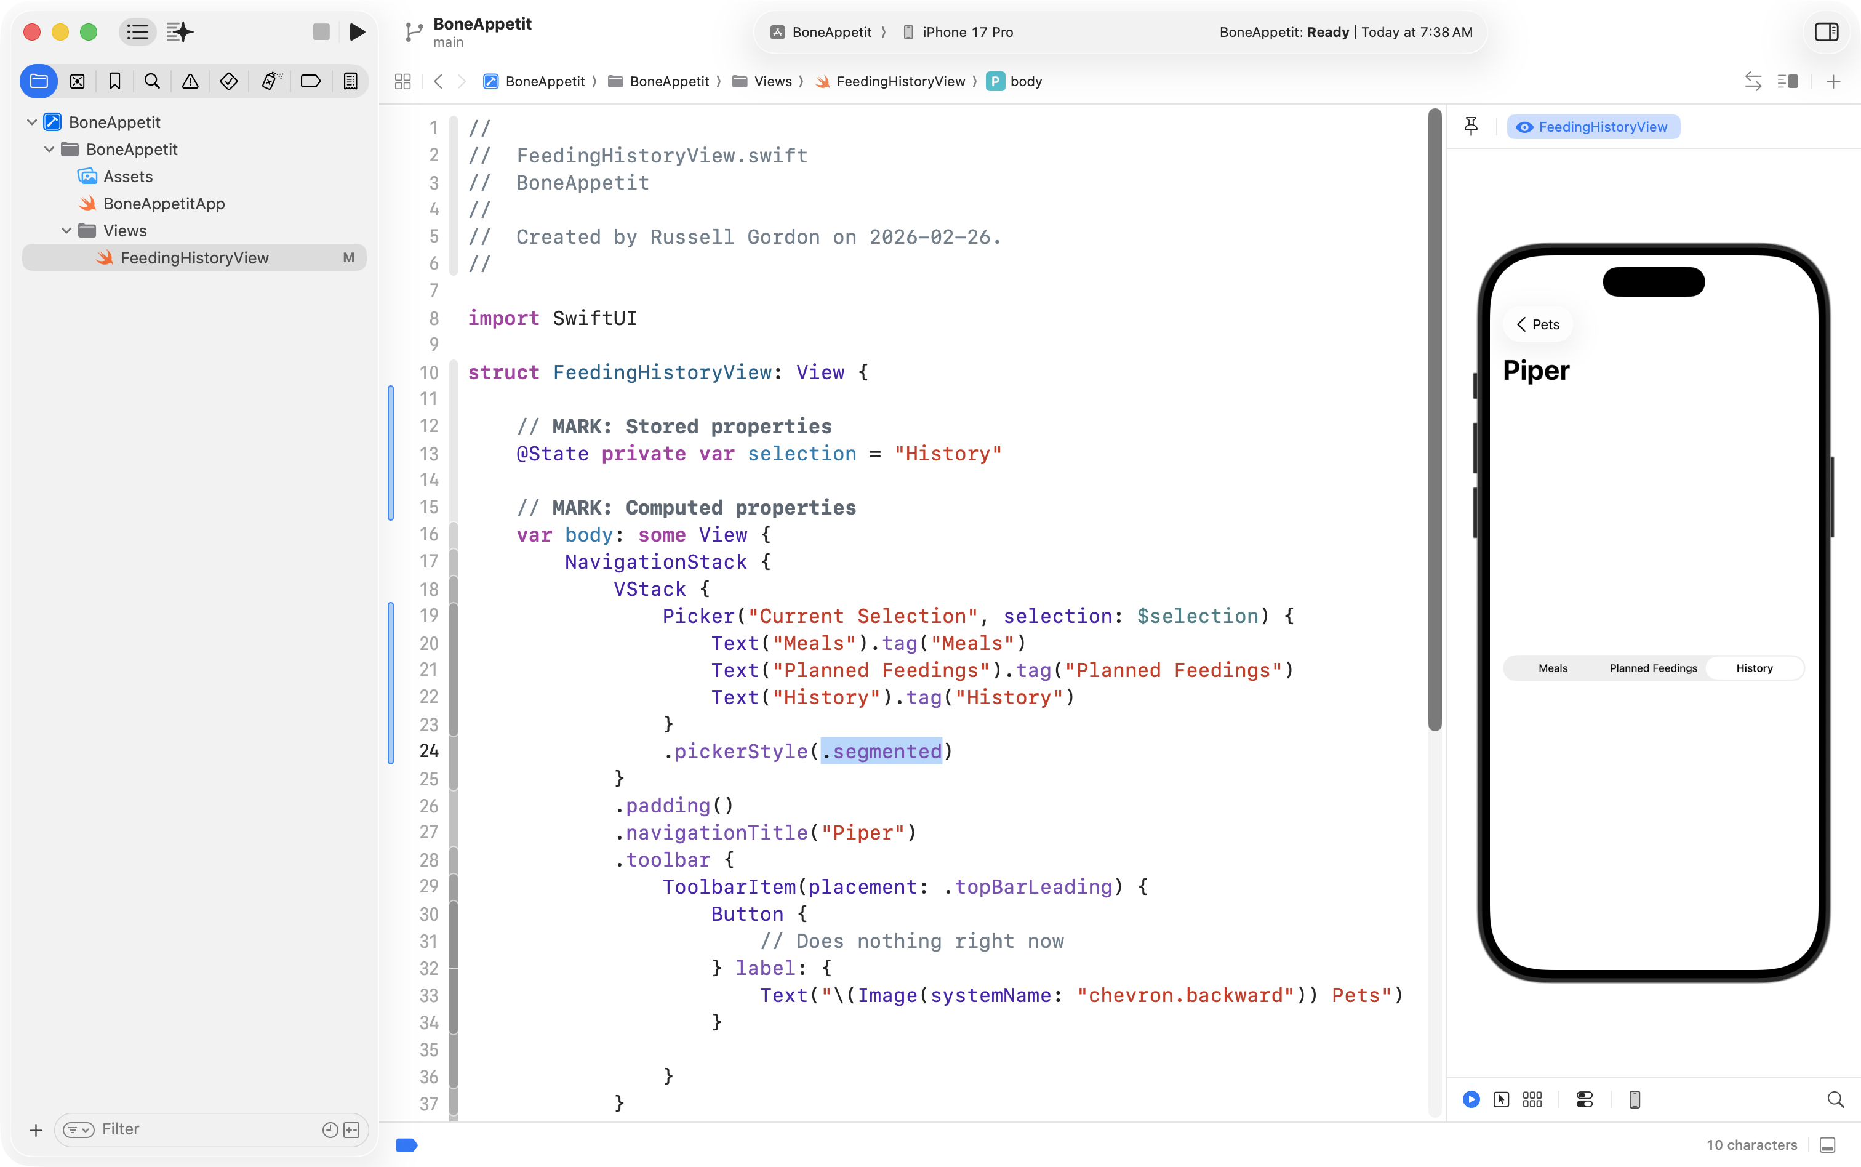Open the Breakpoint navigator
The height and width of the screenshot is (1167, 1861).
point(310,81)
